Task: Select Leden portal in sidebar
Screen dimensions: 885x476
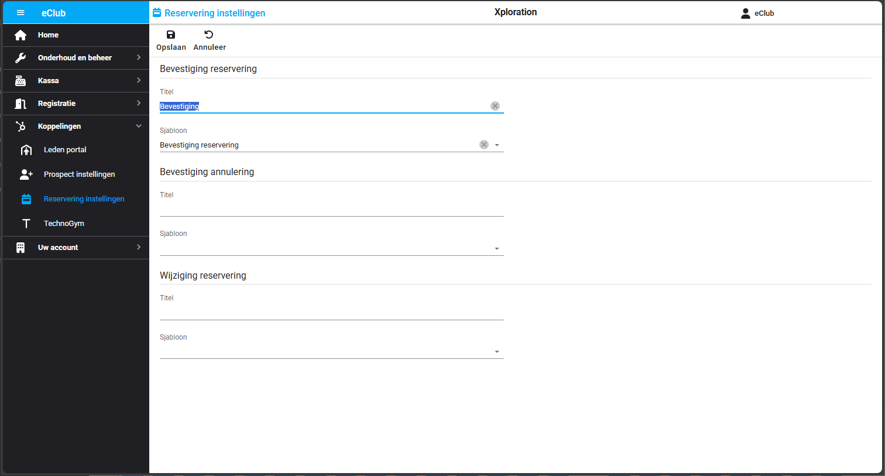Action: click(76, 150)
